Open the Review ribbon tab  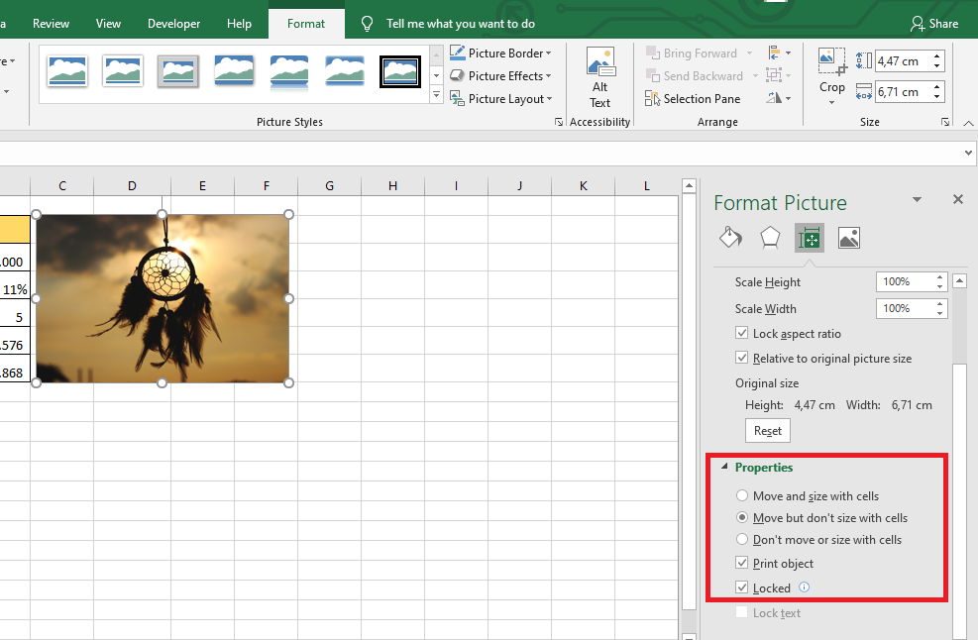[x=51, y=23]
